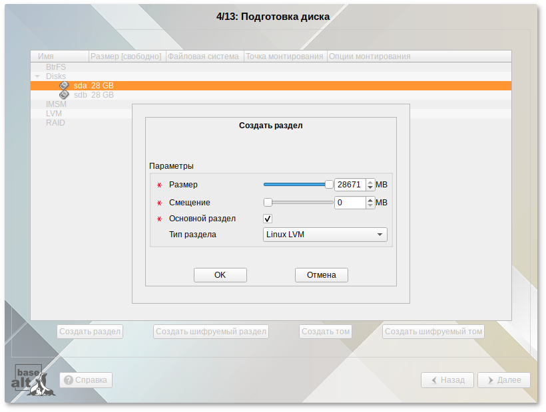This screenshot has height=412, width=546.
Task: Select BtrFS in the device tree
Action: click(56, 66)
